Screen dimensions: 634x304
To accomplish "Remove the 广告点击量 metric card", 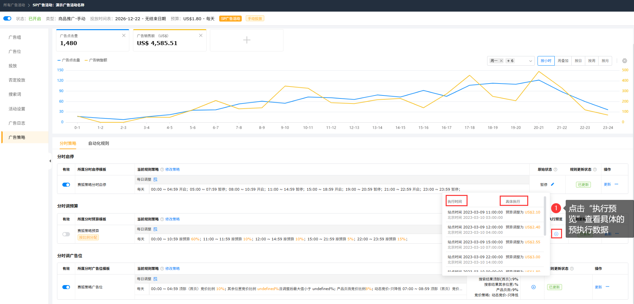I will (x=124, y=35).
